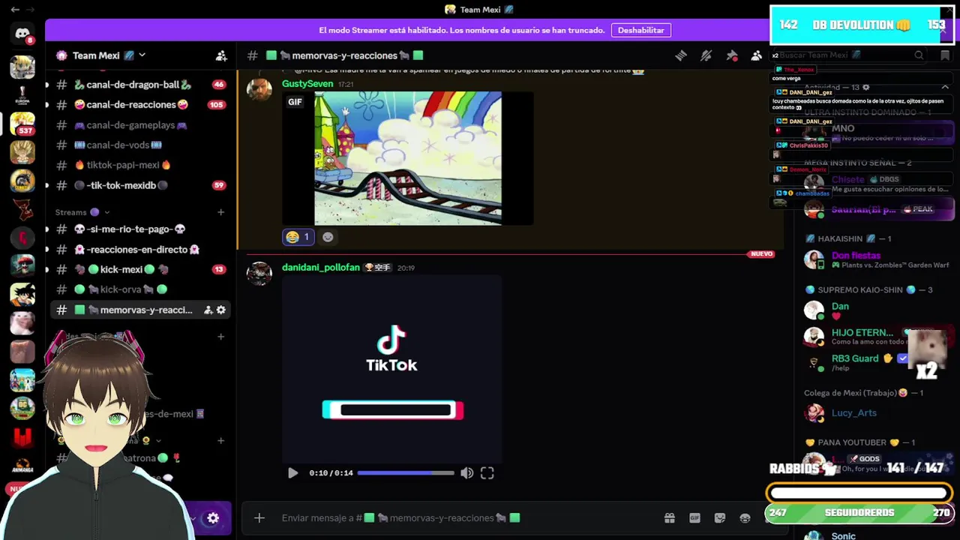Open canal-de-gameplays channel
The width and height of the screenshot is (960, 540).
[139, 125]
